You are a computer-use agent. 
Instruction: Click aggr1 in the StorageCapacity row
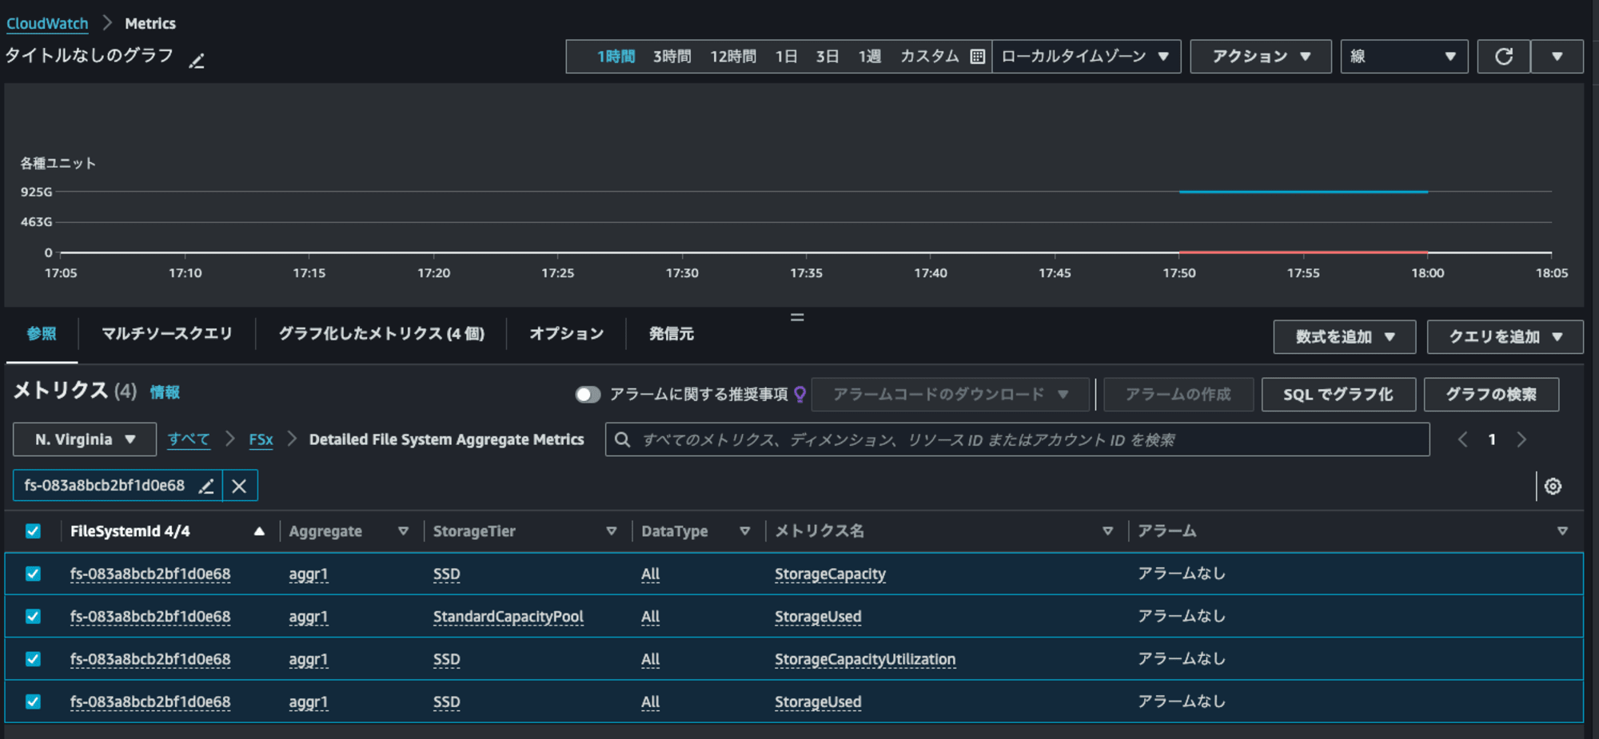pyautogui.click(x=309, y=574)
